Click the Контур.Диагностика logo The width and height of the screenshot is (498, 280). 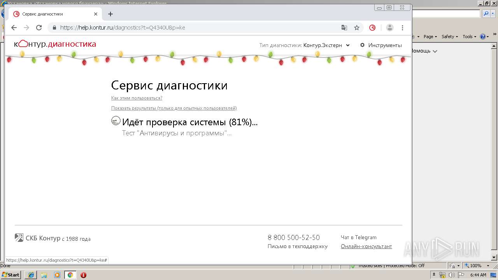pos(55,44)
